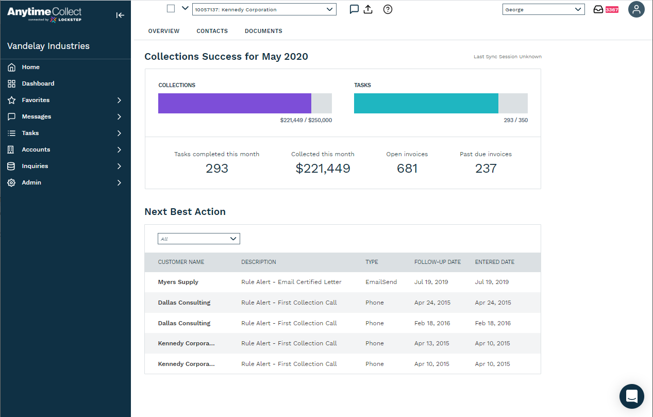Viewport: 653px width, 417px height.
Task: Open the inbox notifications icon
Action: [x=598, y=9]
